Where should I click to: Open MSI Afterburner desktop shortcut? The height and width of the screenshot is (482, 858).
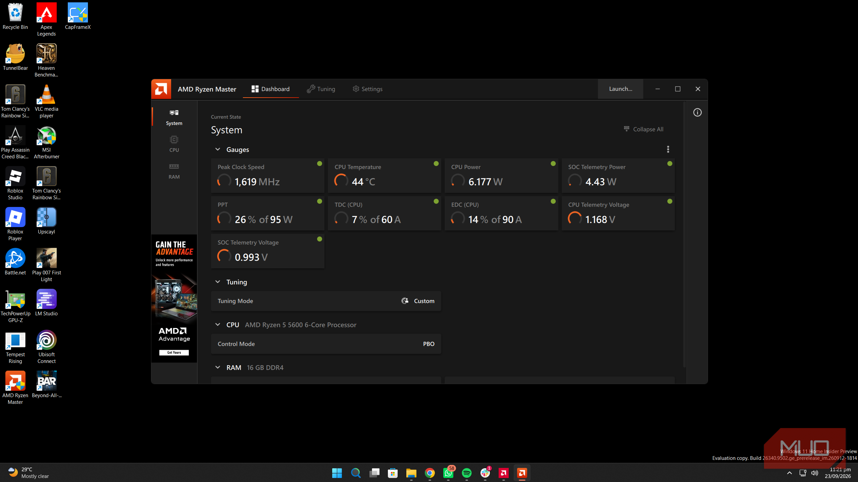click(46, 142)
